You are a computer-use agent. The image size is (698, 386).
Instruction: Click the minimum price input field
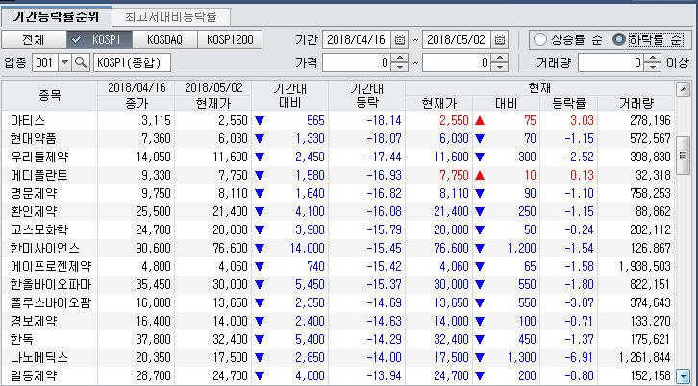357,62
